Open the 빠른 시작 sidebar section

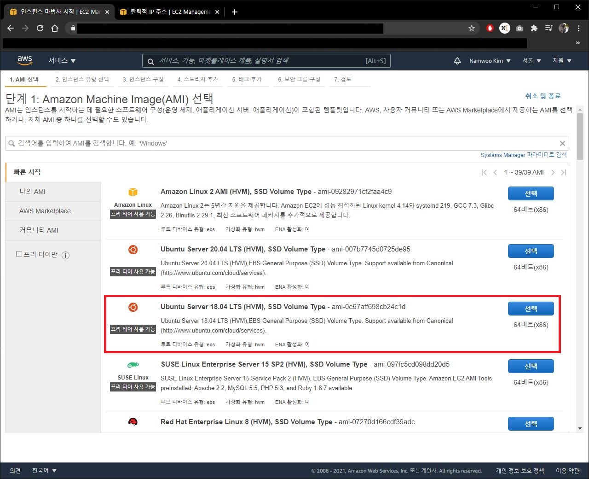pyautogui.click(x=53, y=172)
